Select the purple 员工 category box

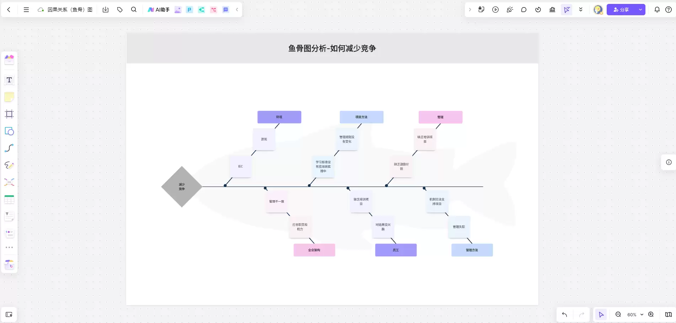coord(396,250)
